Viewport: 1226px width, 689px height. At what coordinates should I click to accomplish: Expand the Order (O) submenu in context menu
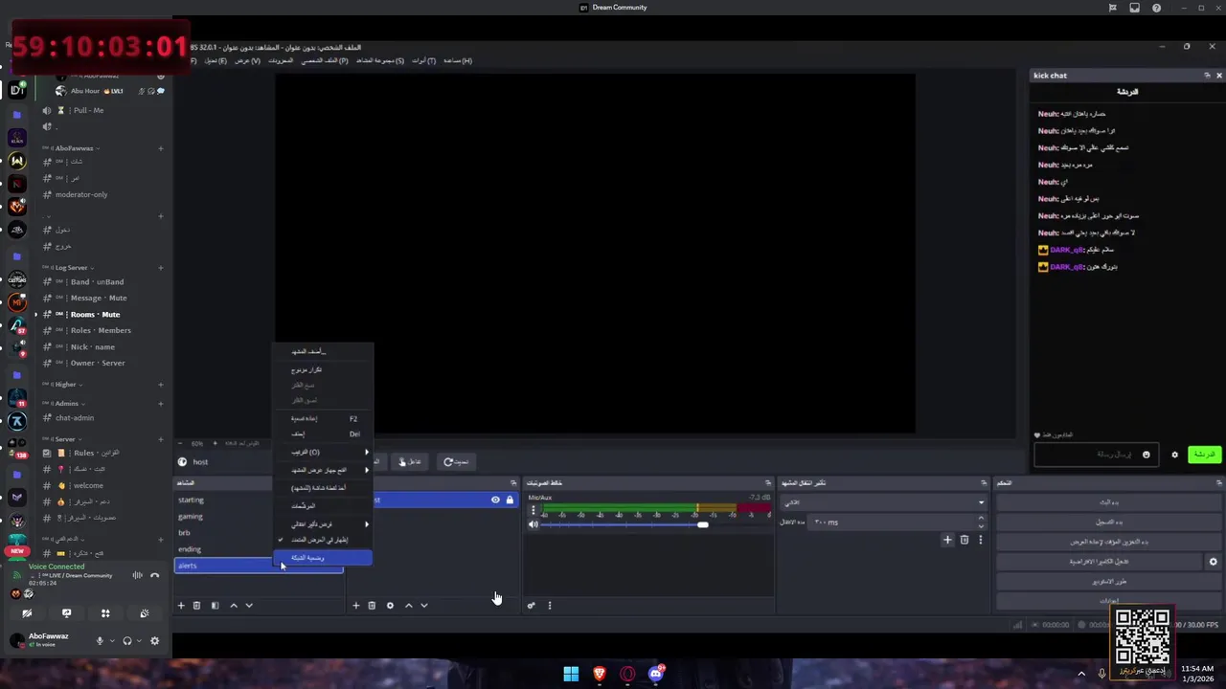(322, 452)
